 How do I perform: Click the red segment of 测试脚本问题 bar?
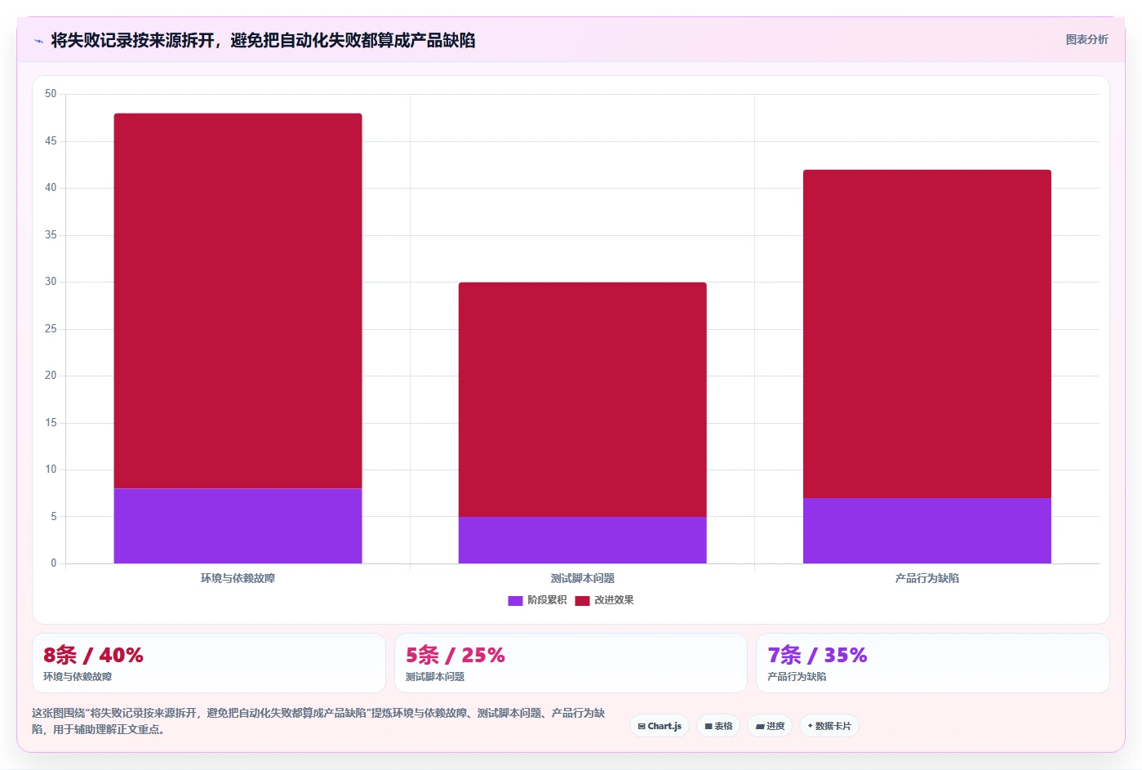582,399
